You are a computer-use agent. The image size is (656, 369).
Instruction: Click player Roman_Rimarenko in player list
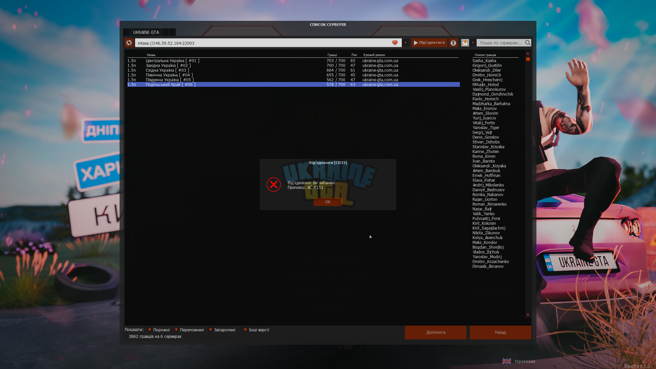coord(490,204)
